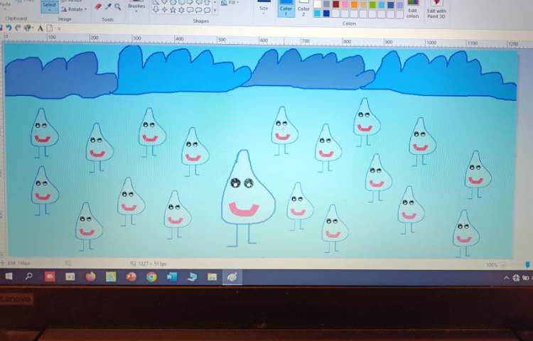This screenshot has width=533, height=341.
Task: Activate the Color 1 selector
Action: (x=286, y=9)
